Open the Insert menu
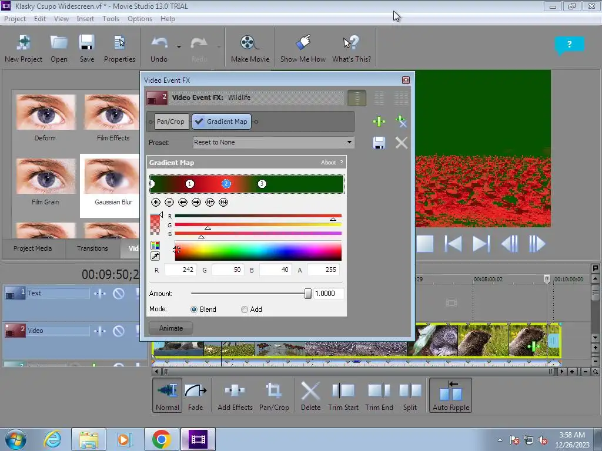The height and width of the screenshot is (451, 602). [x=85, y=19]
